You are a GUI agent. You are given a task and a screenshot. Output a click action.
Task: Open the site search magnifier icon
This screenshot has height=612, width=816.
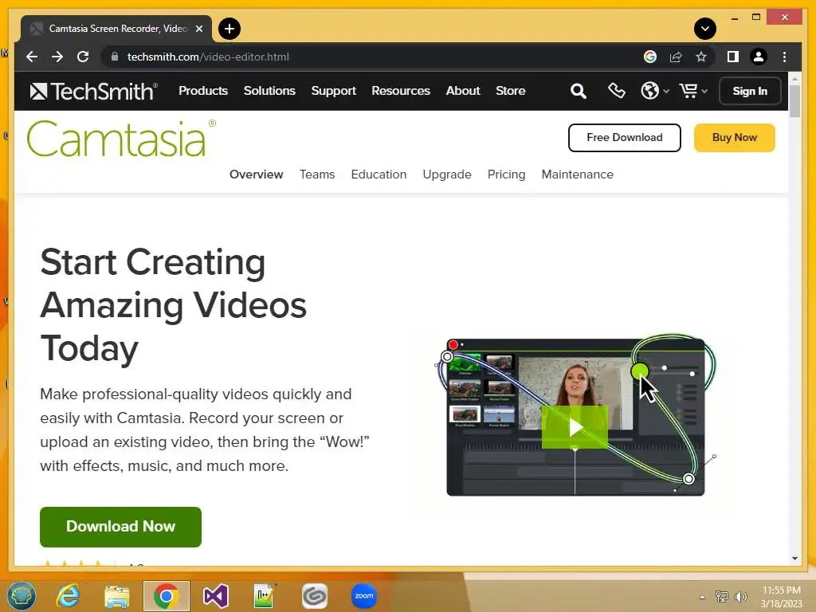coord(579,91)
